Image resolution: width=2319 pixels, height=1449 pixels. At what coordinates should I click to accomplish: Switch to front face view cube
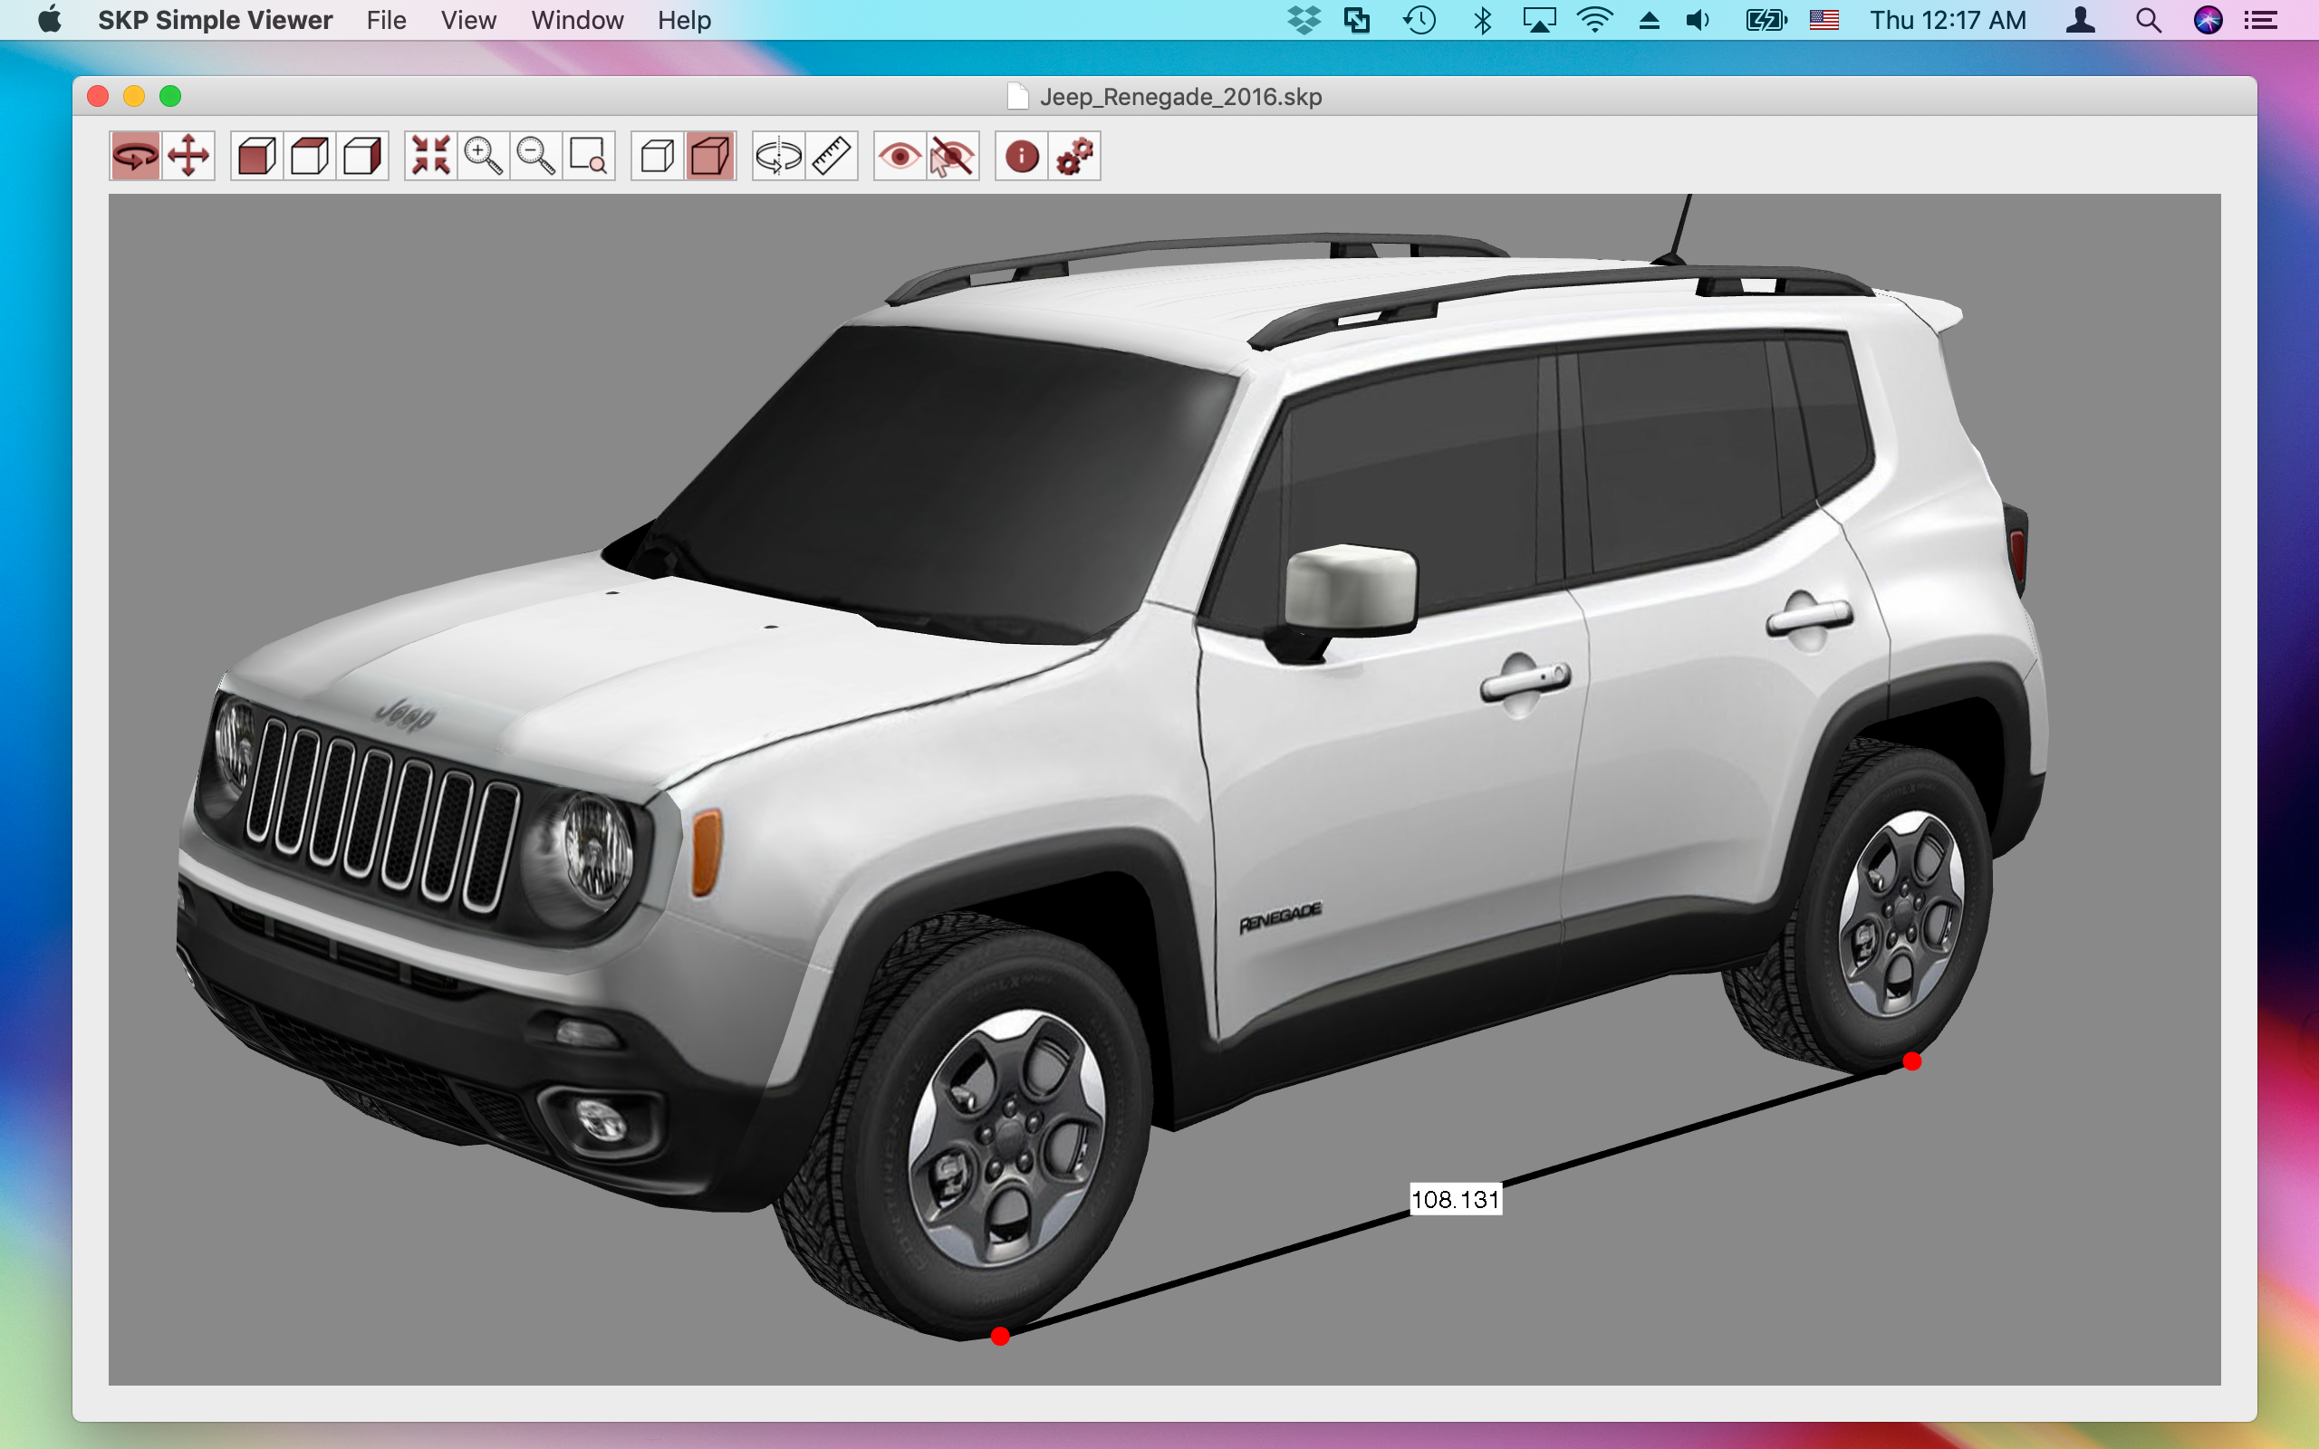pos(257,155)
